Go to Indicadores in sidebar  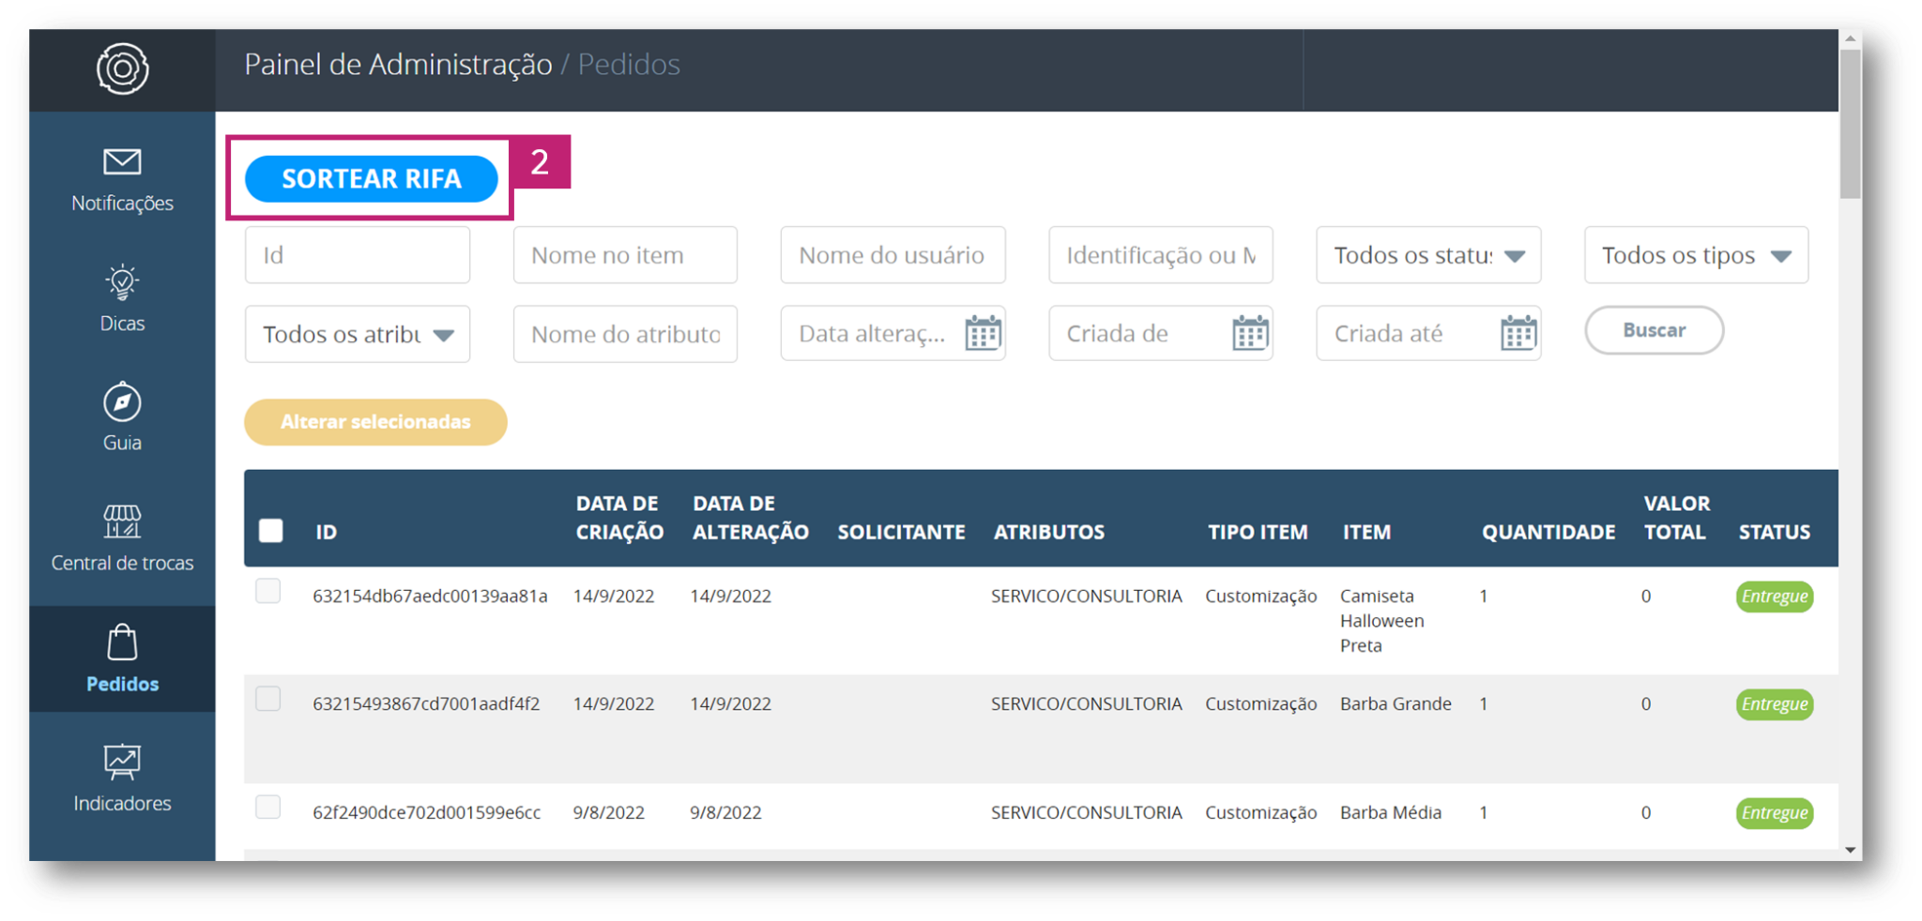pyautogui.click(x=122, y=804)
